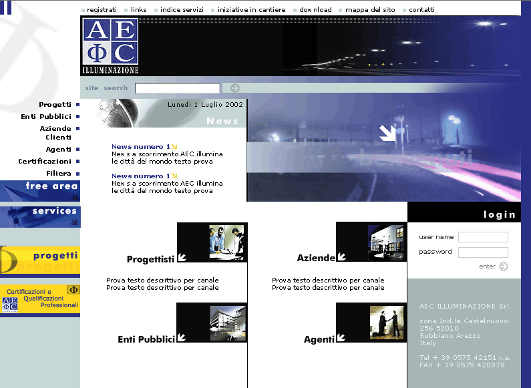Open the free area banner

pyautogui.click(x=40, y=191)
